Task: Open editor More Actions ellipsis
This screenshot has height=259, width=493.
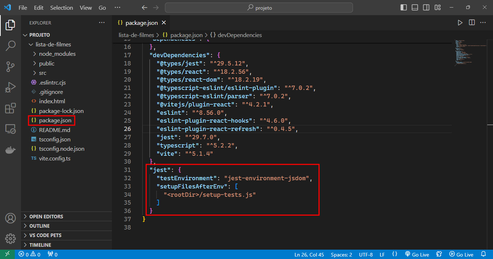Action: 483,23
